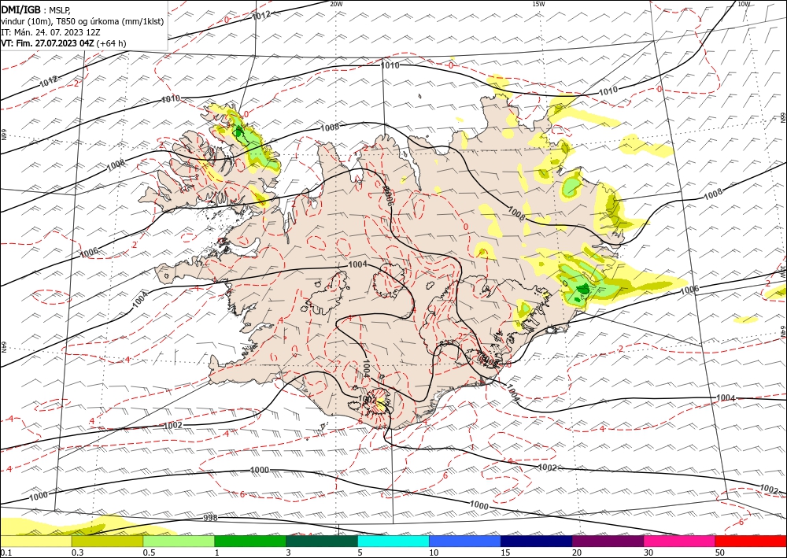Click the 'IT: Mán. 24. 07. 2023 12Z' line
Viewport: 787px width, 558px height.
(x=50, y=32)
